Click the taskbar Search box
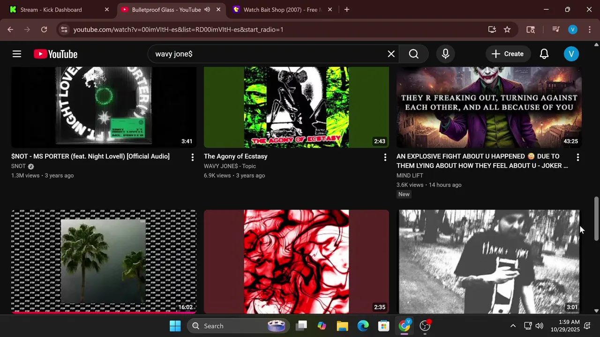600x337 pixels. [239, 326]
